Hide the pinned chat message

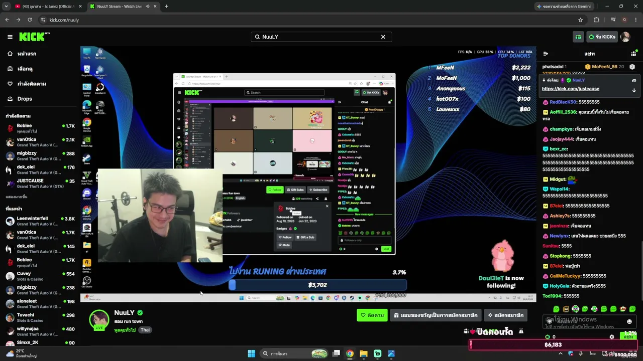tap(634, 80)
